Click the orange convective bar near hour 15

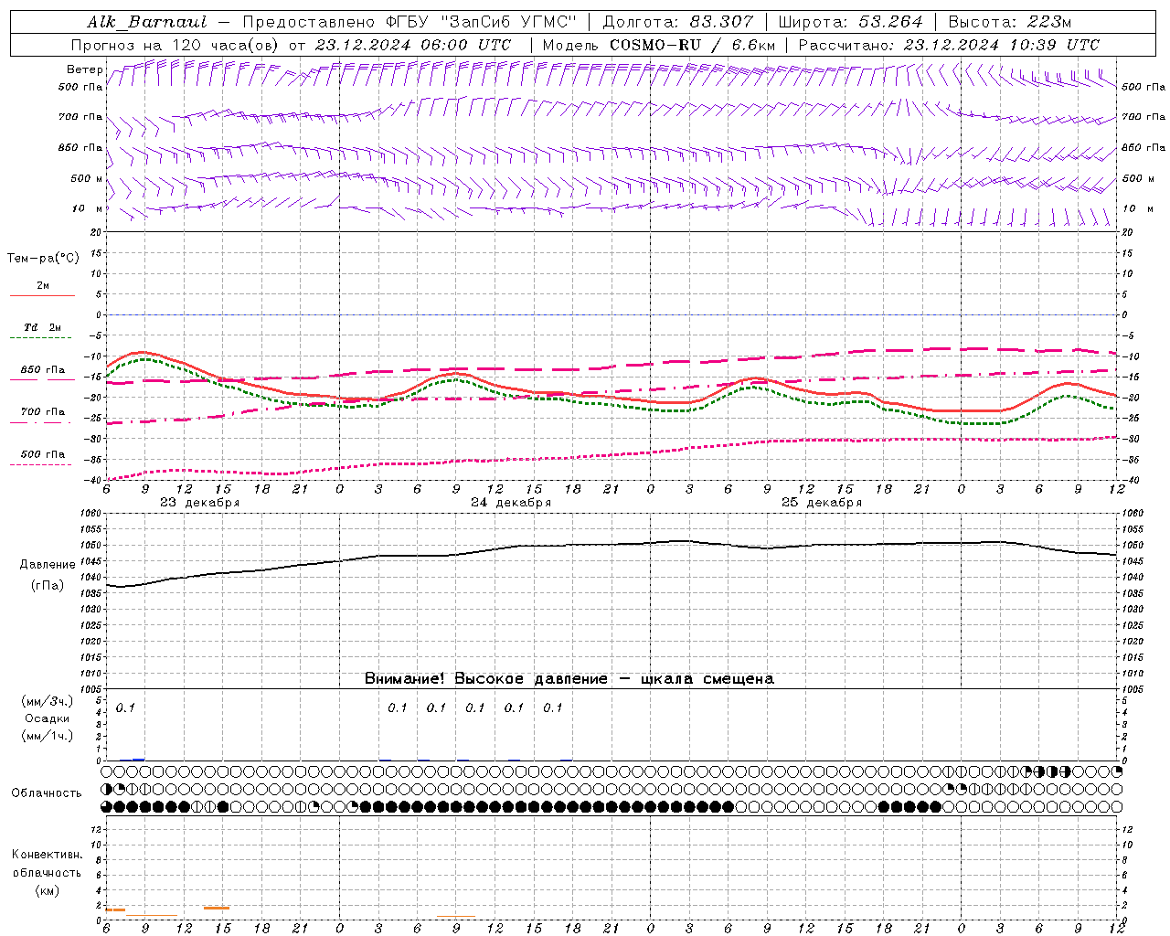[x=217, y=908]
